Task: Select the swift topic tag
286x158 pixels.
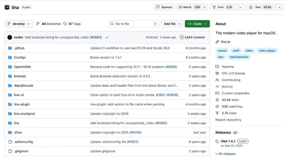Action: (236, 51)
